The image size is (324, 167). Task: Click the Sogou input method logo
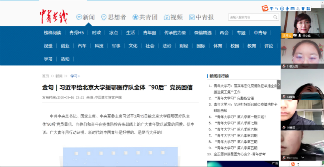pyautogui.click(x=265, y=8)
